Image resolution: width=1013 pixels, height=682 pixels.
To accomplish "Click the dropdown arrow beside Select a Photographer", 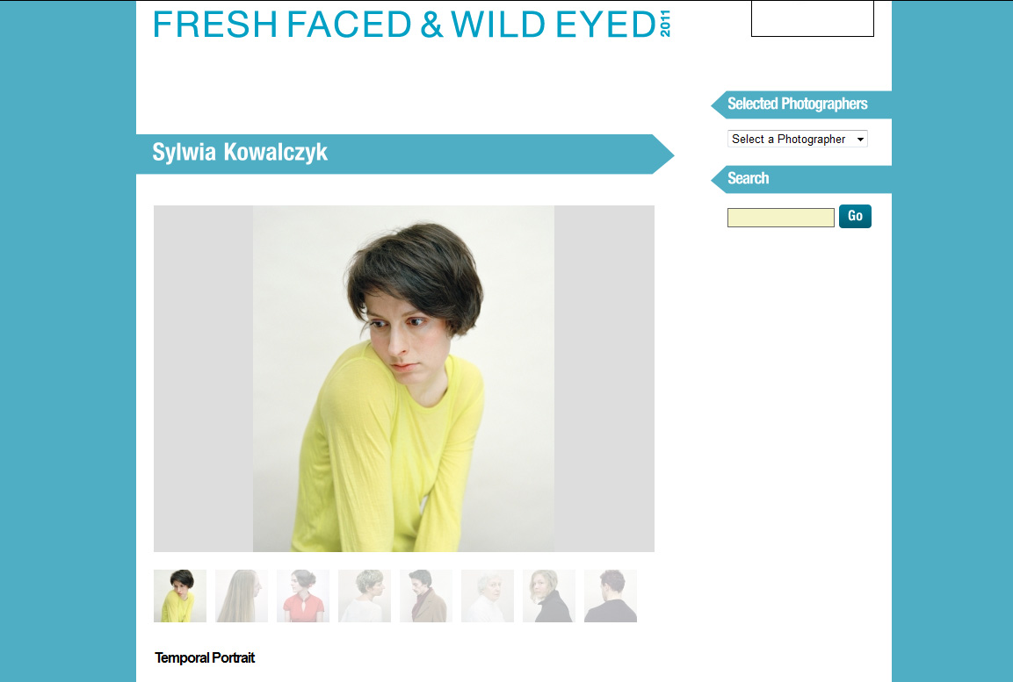I will [x=860, y=140].
